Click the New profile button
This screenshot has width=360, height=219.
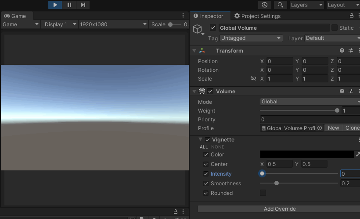(334, 128)
